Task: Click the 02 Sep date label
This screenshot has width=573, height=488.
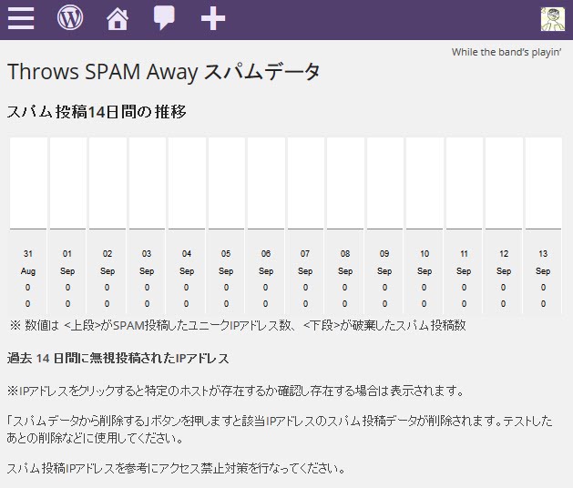Action: [x=107, y=262]
